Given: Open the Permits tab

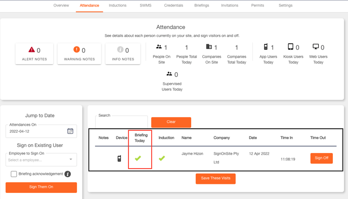Looking at the screenshot, I should (257, 6).
